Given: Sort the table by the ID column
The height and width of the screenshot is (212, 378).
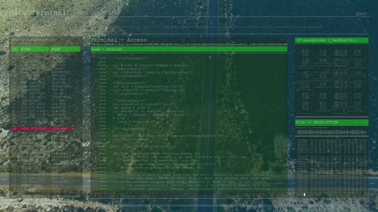Looking at the screenshot, I should click(x=14, y=49).
